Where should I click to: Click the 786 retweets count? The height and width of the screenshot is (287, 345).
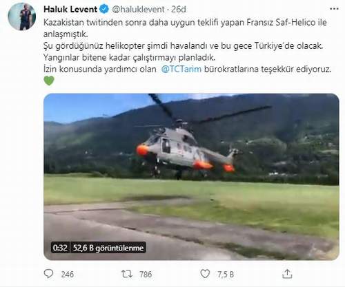(x=146, y=274)
